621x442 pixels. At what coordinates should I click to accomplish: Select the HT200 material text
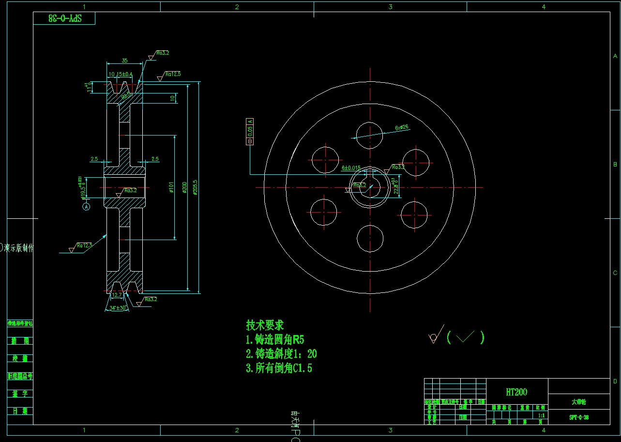pos(516,392)
